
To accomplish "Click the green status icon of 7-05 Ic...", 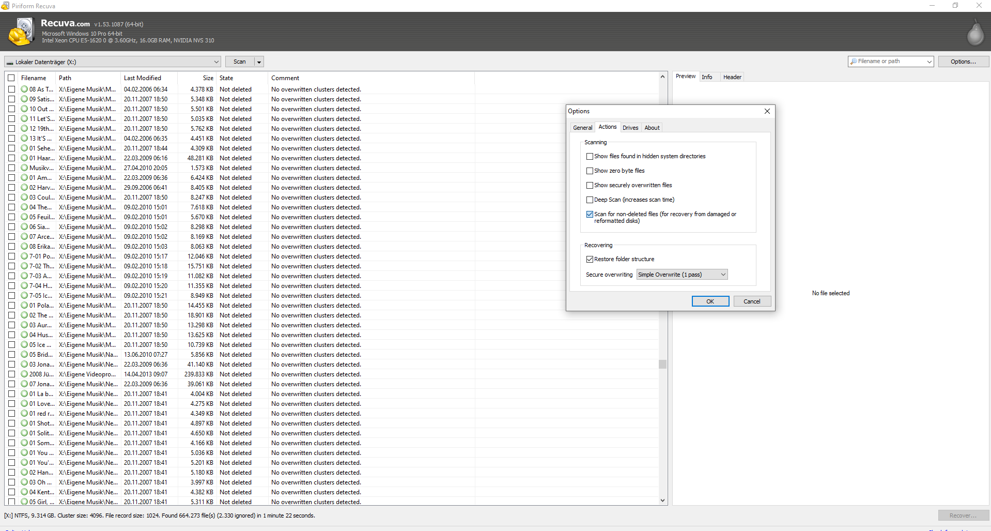I will coord(24,296).
